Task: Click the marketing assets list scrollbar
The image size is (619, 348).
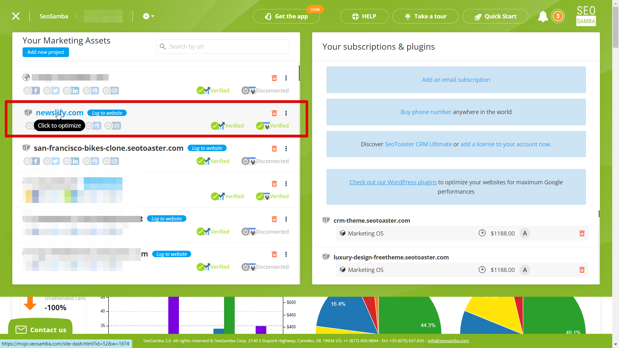Action: tap(299, 73)
